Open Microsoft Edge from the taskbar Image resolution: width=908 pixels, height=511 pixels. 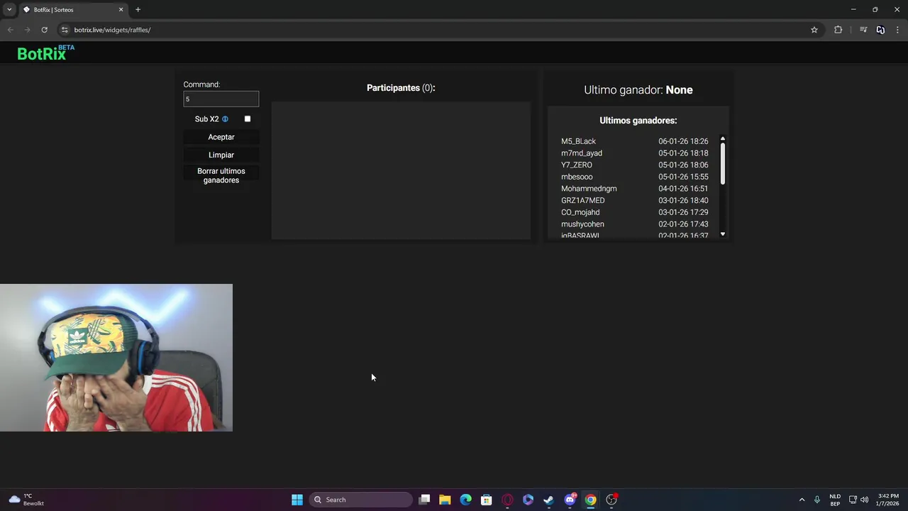pyautogui.click(x=465, y=500)
